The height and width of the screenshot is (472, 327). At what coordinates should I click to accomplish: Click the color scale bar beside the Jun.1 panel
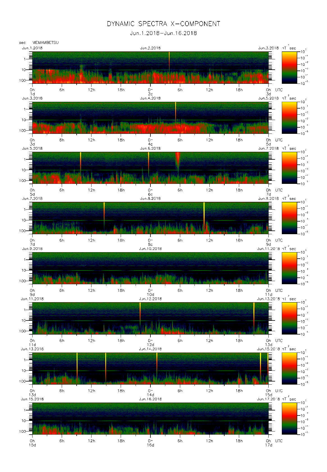[289, 67]
